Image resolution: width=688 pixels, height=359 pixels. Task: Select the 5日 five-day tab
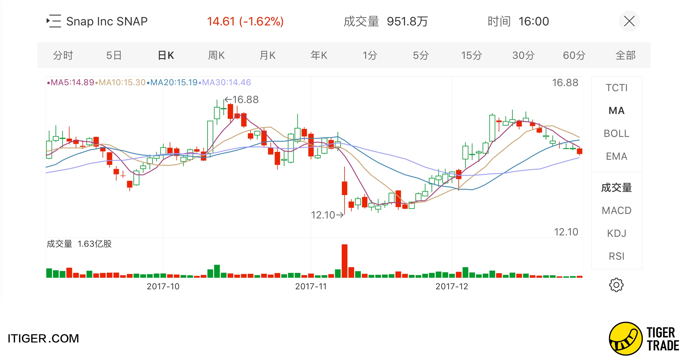tap(114, 55)
